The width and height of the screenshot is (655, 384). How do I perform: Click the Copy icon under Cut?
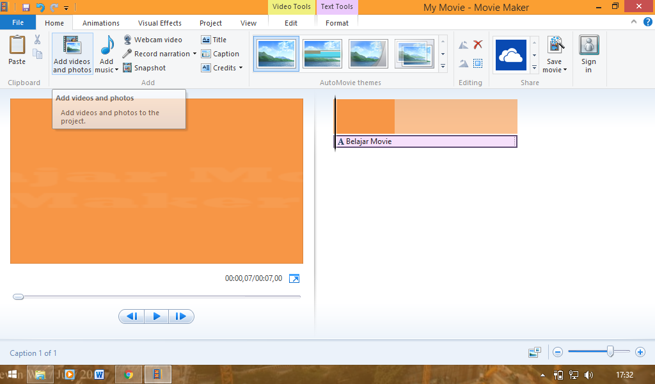click(x=38, y=54)
